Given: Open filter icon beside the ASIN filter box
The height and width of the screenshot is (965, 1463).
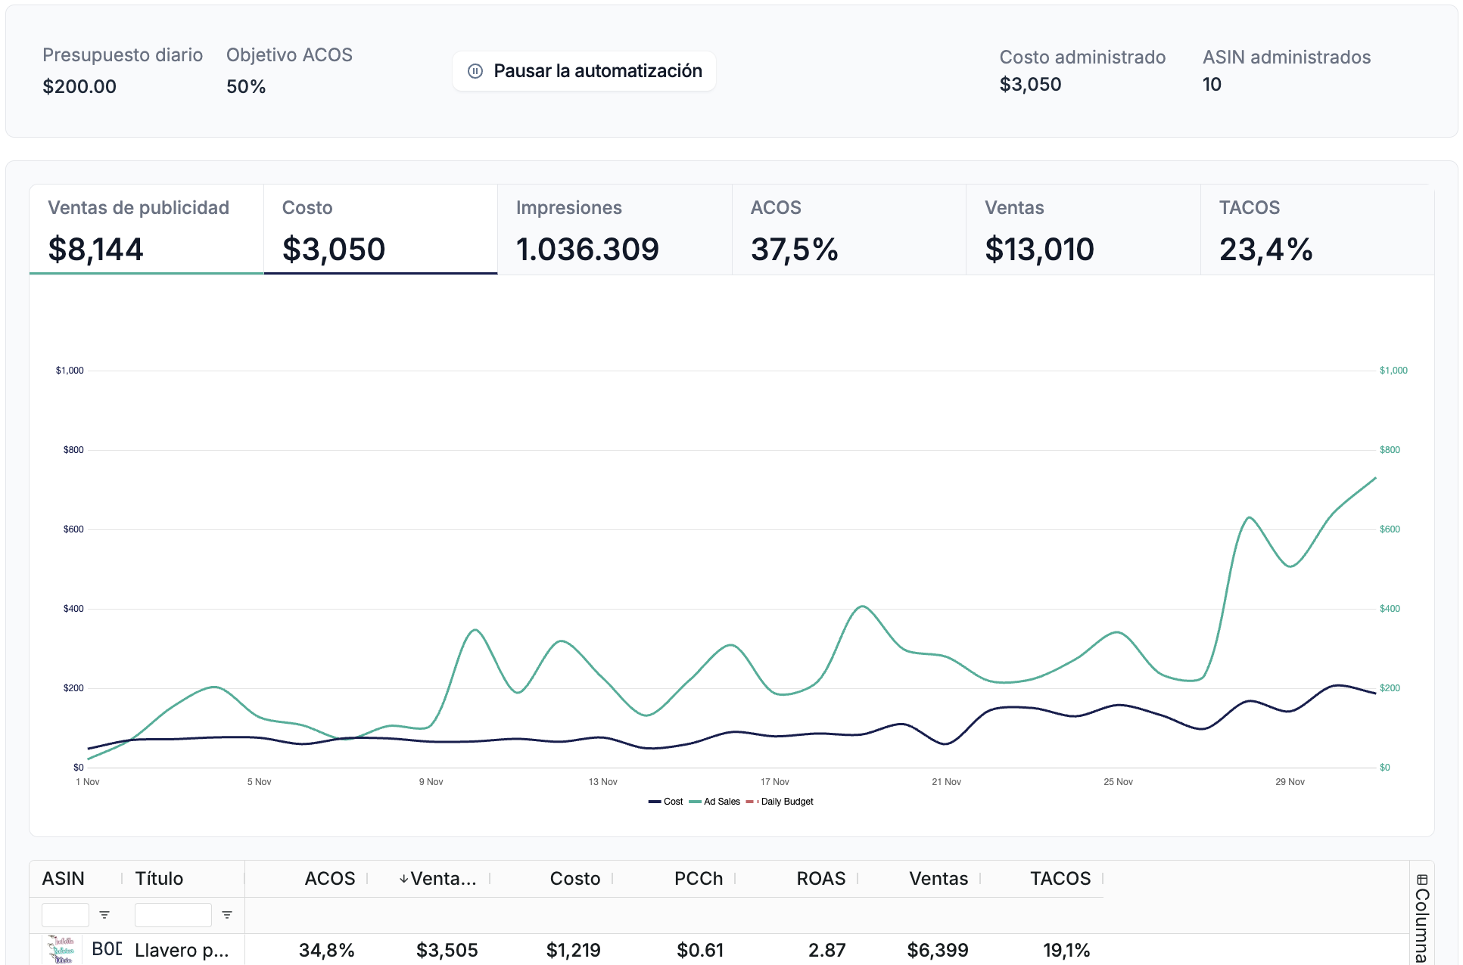Looking at the screenshot, I should click(104, 915).
